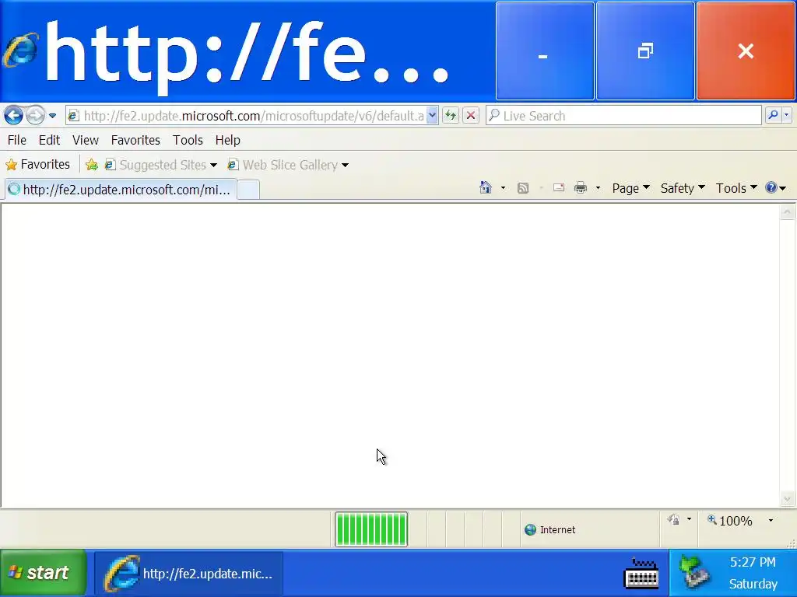Screen dimensions: 797x597
Task: Open the Favorites menu
Action: pyautogui.click(x=135, y=140)
